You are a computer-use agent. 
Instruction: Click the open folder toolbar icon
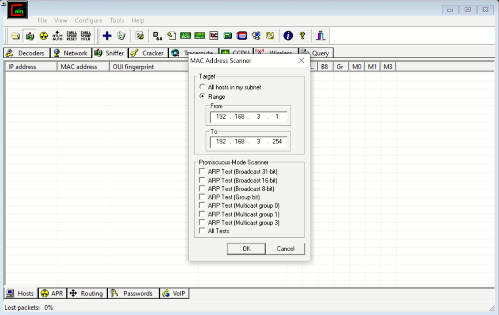pyautogui.click(x=15, y=36)
